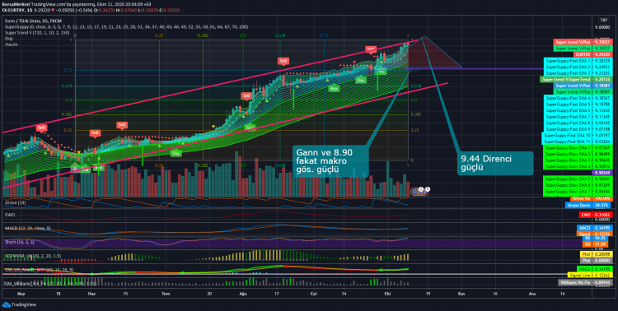
Task: Click the Hacim volume legend label
Action: [x=11, y=44]
